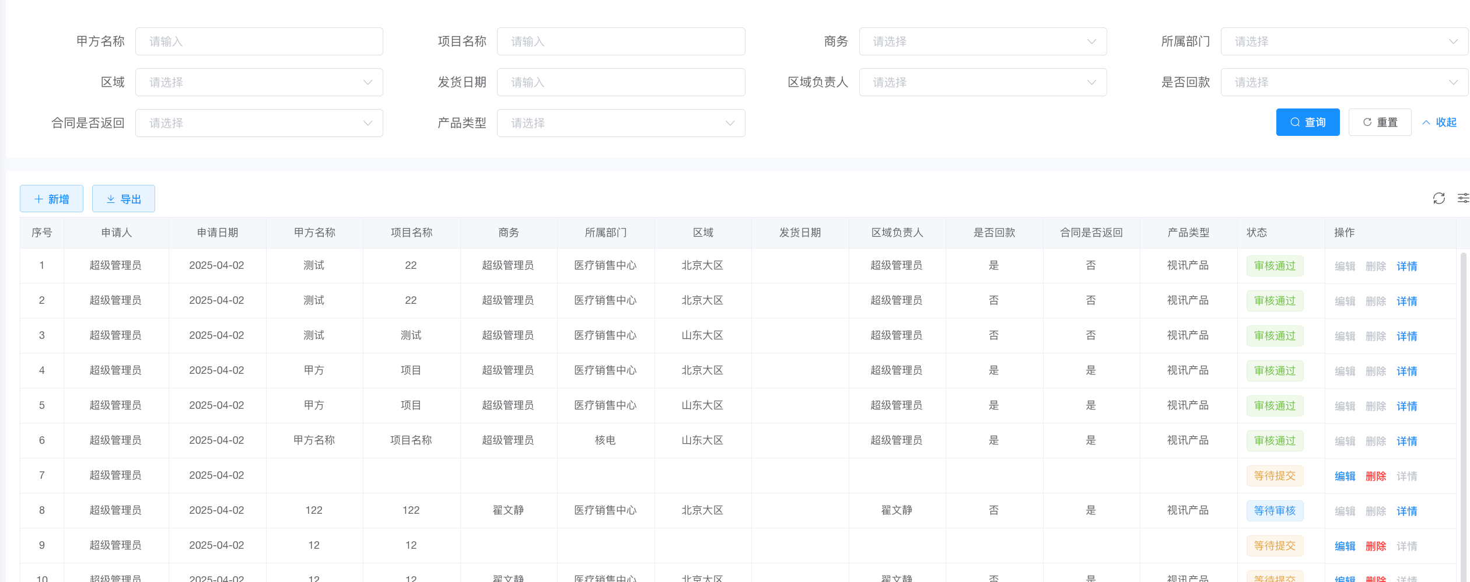Open the column settings icon above the table
The height and width of the screenshot is (582, 1470).
point(1463,198)
